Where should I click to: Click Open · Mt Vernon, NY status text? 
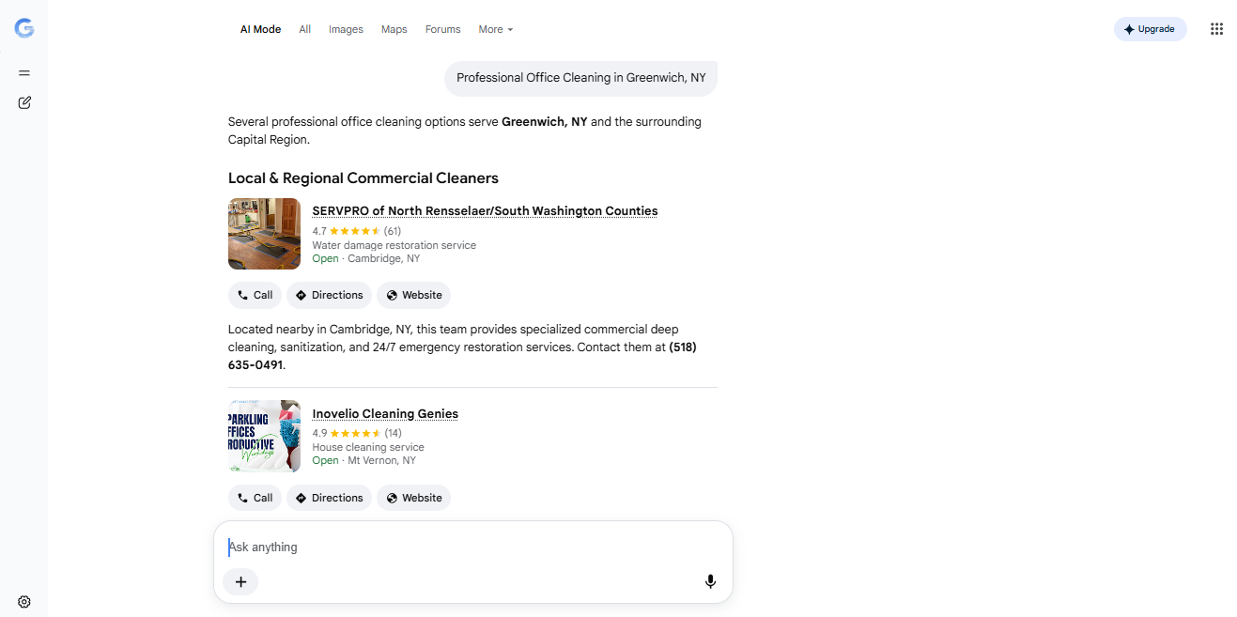point(363,460)
